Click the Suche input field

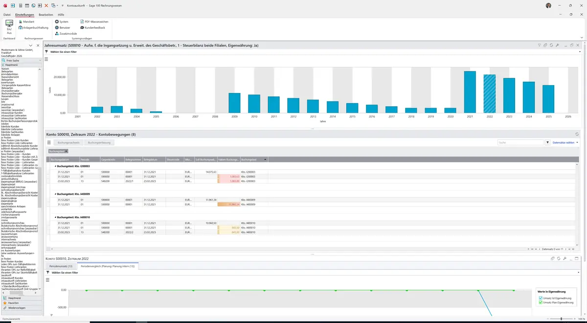[x=521, y=142]
